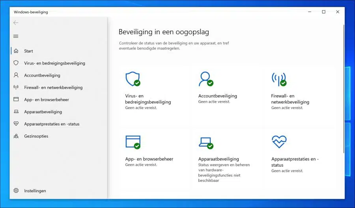Select Start in the navigation pane
The height and width of the screenshot is (208, 355).
tap(28, 51)
